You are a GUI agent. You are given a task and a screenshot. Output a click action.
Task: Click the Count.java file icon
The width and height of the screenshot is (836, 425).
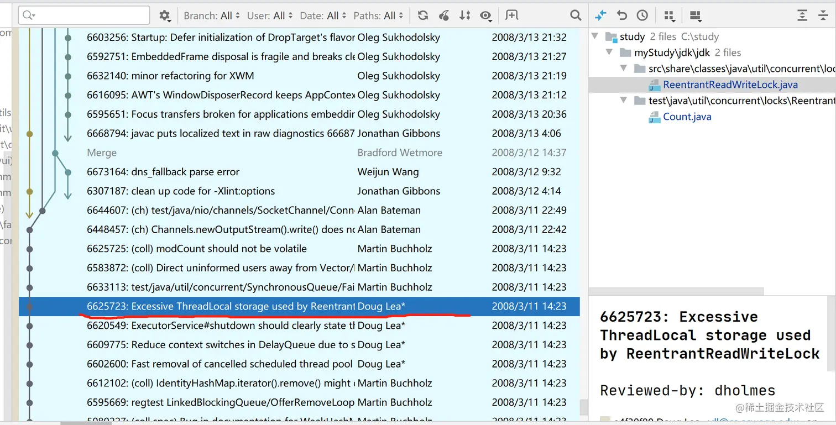[x=655, y=117]
